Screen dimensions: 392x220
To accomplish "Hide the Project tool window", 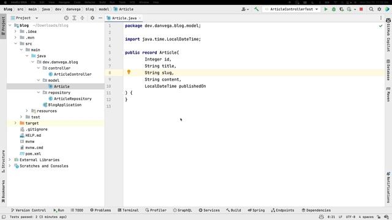I will tap(100, 18).
